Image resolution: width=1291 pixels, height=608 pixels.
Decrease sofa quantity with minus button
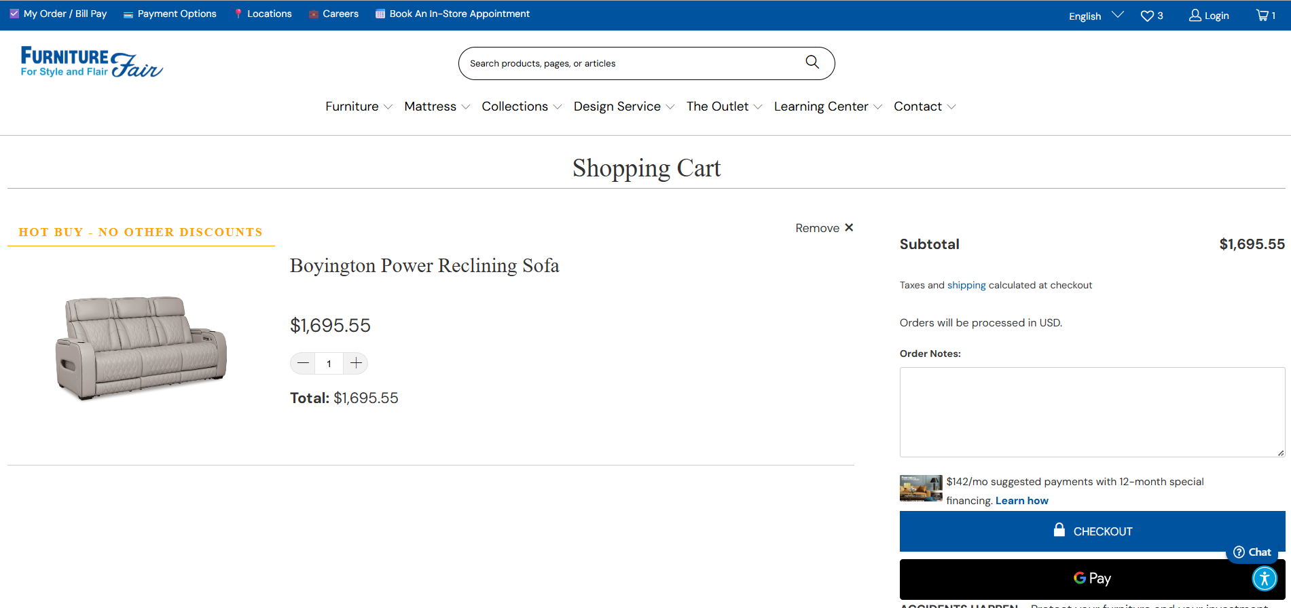coord(303,364)
